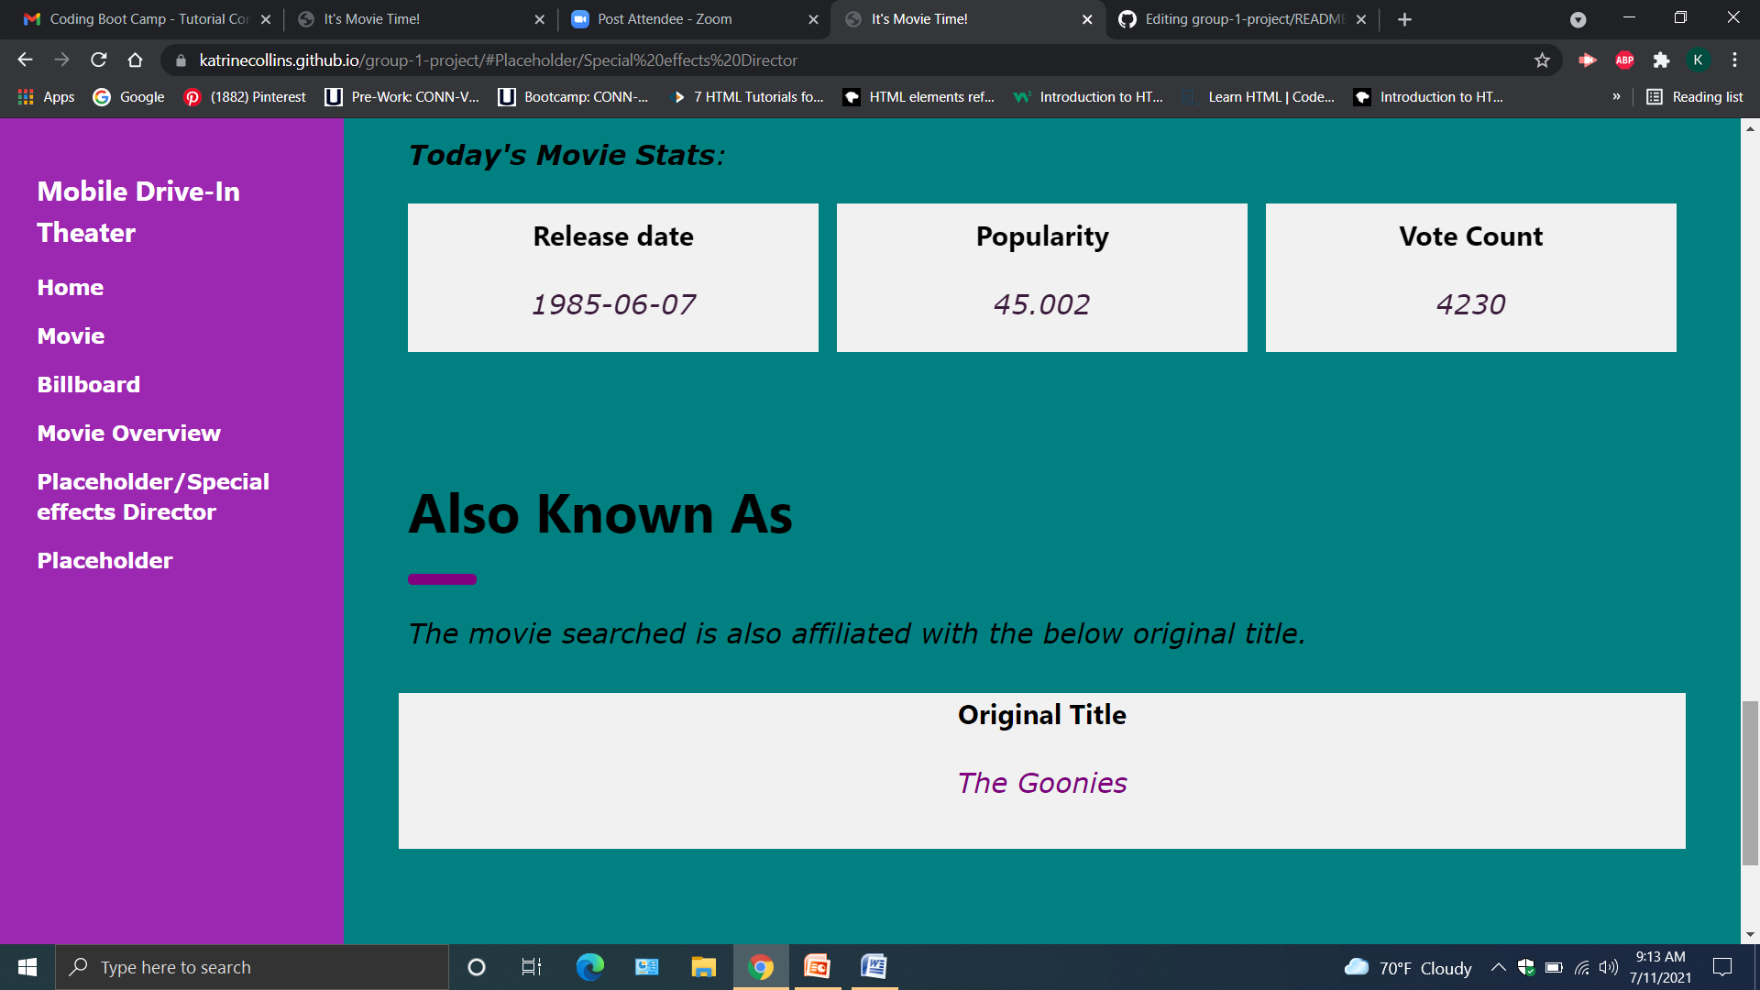The height and width of the screenshot is (990, 1760).
Task: Go to Movie in the sidebar
Action: 71,336
